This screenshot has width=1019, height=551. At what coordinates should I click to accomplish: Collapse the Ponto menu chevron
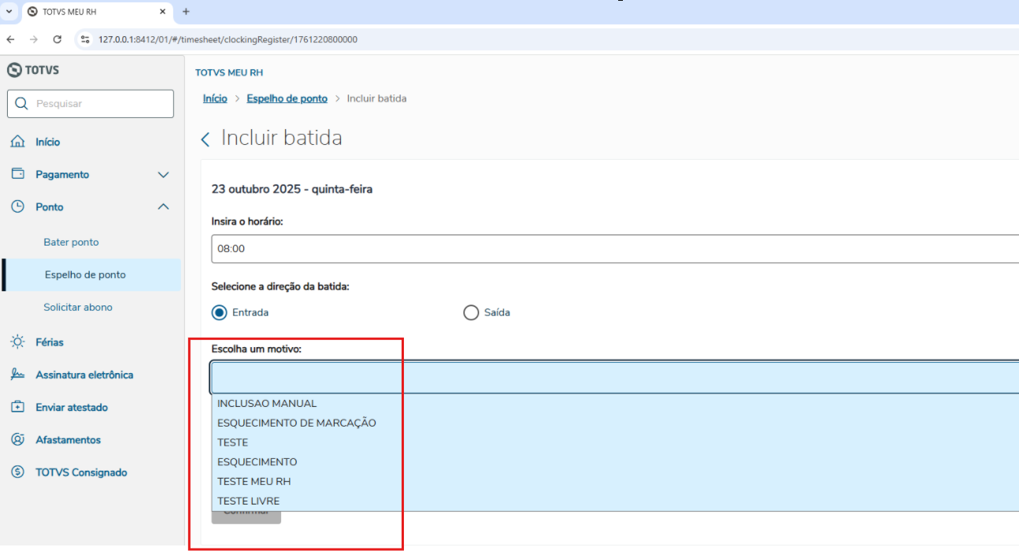pos(163,206)
